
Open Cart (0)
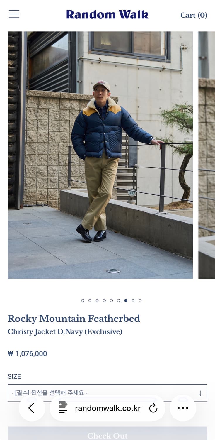tap(194, 15)
